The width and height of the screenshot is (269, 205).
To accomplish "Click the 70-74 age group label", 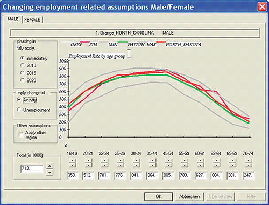I will [x=248, y=153].
